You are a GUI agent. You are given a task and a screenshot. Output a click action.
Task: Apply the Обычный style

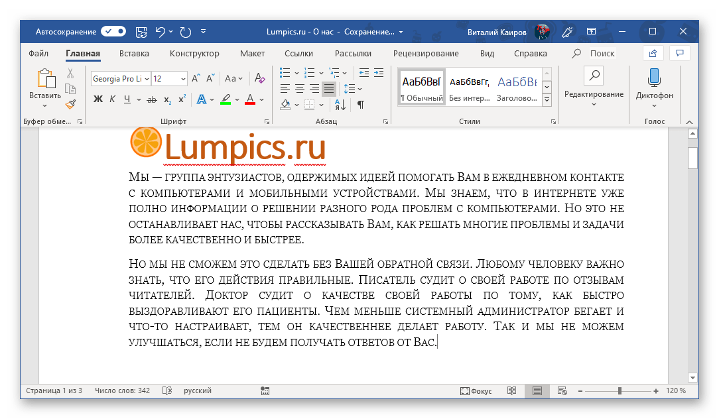[421, 87]
